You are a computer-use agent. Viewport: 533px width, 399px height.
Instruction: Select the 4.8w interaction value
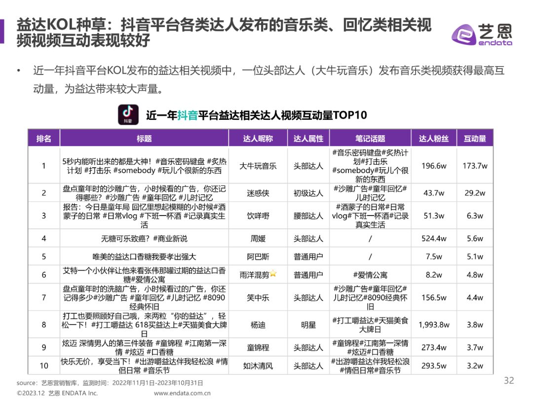(x=475, y=275)
